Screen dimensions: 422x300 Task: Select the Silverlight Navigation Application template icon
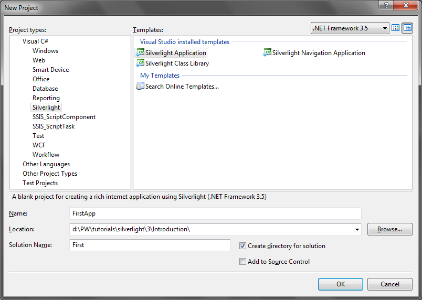[267, 52]
